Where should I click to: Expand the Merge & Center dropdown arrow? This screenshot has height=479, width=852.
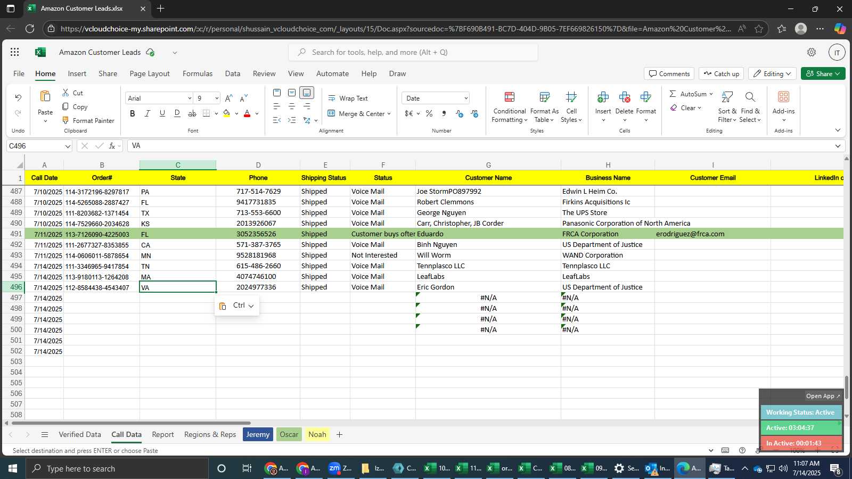(x=389, y=113)
